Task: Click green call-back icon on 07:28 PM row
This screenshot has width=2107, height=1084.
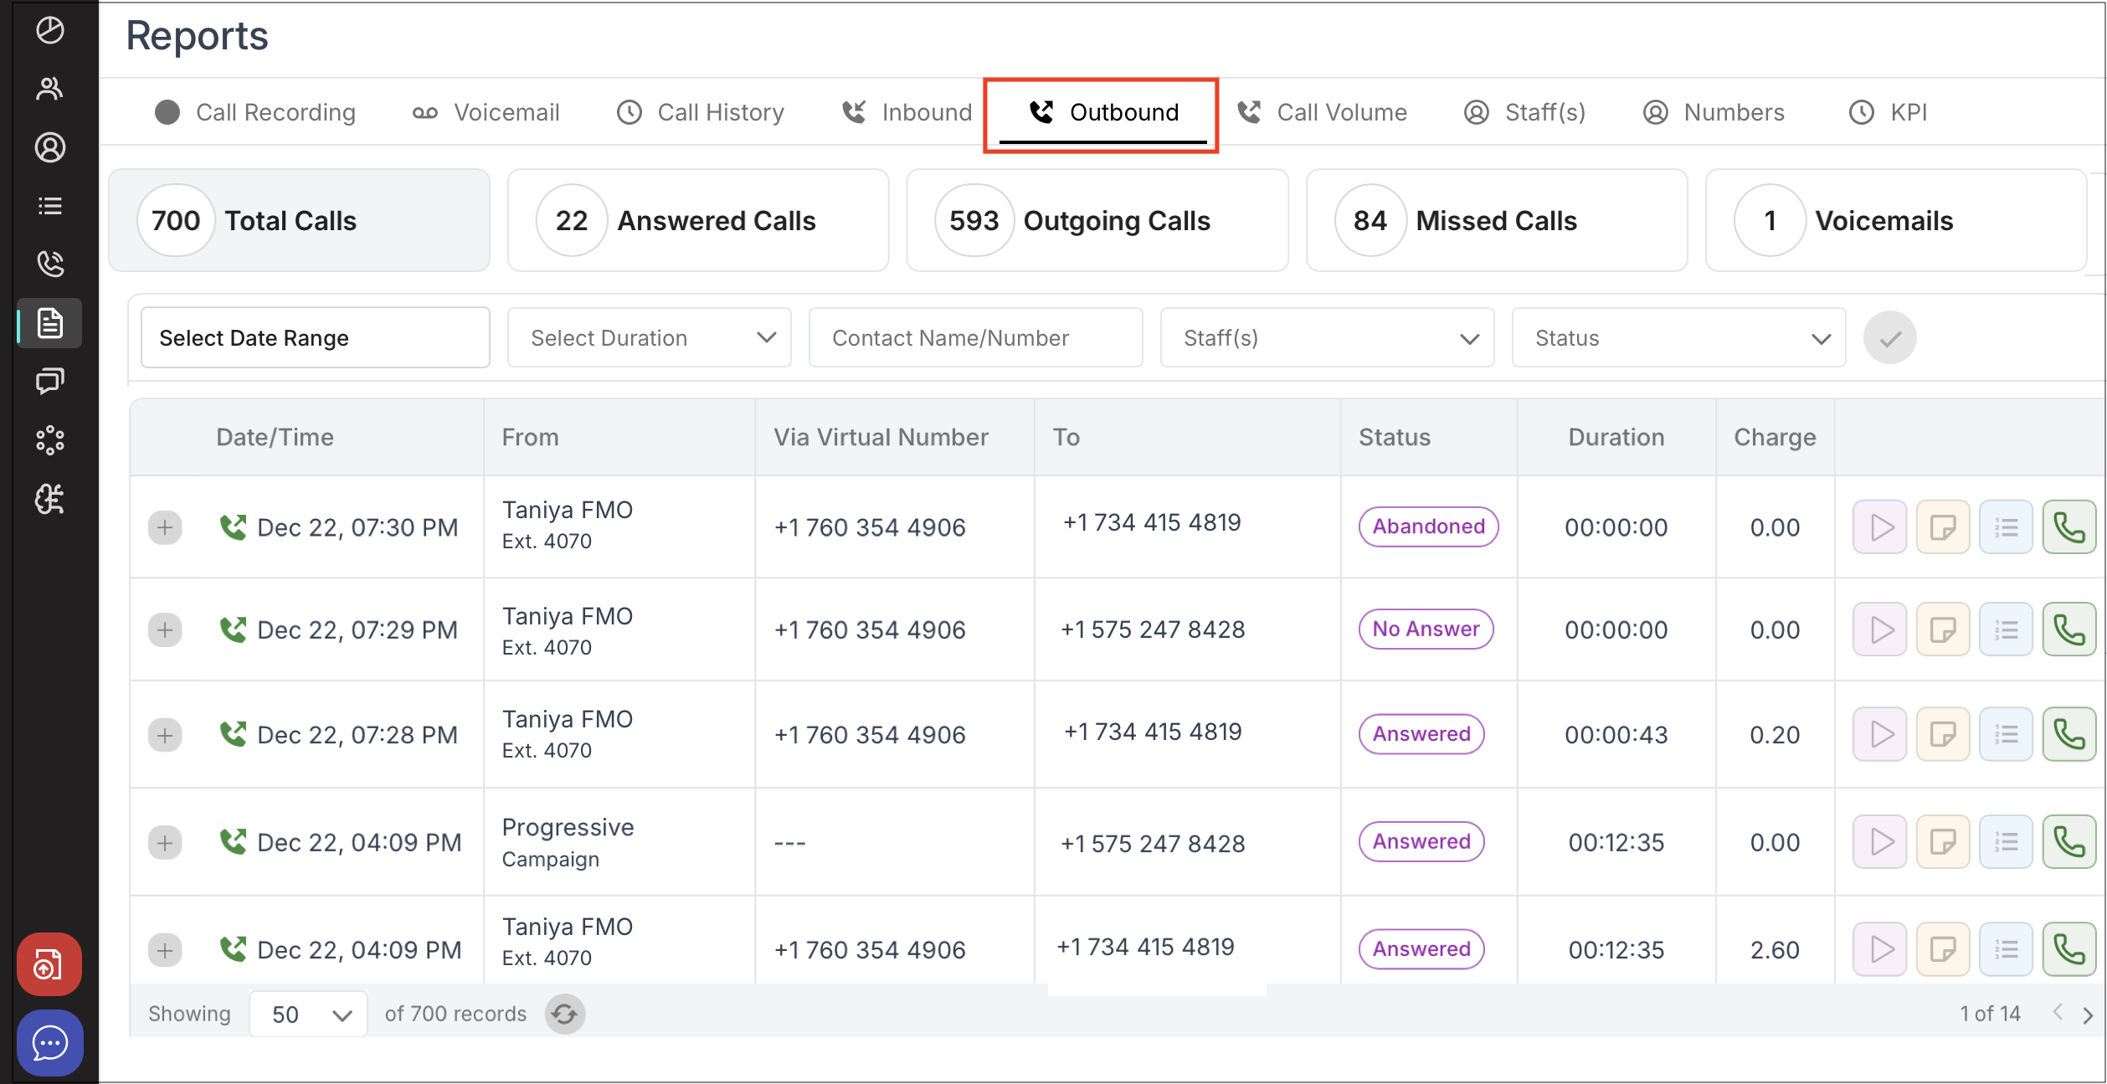Action: coord(2068,735)
